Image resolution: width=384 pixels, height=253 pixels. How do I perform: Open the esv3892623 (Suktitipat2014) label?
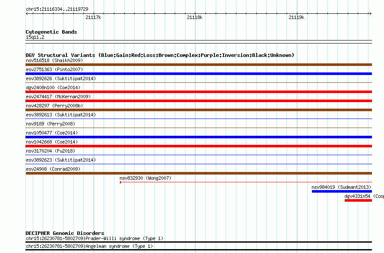[x=61, y=160]
